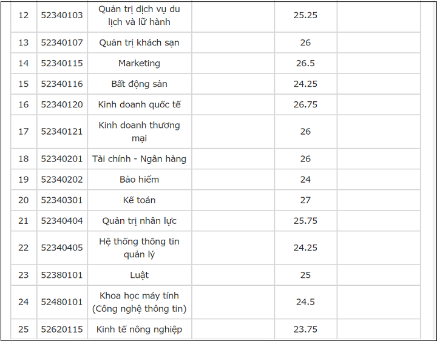Image resolution: width=437 pixels, height=341 pixels.
Task: Select the score 23.75 cell
Action: (305, 329)
